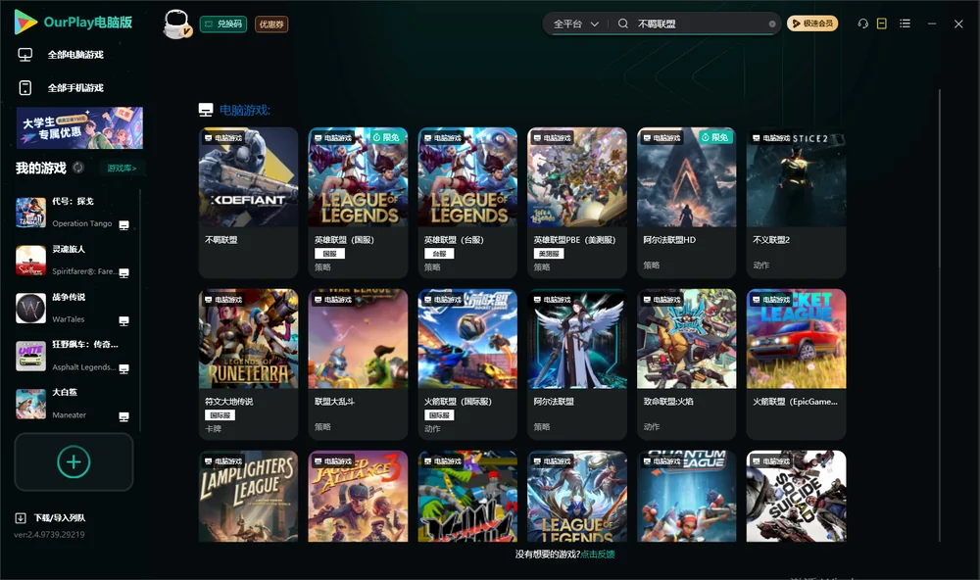Image resolution: width=980 pixels, height=580 pixels.
Task: Click 美测服 tag on 英雄联盟PBE card
Action: click(549, 254)
